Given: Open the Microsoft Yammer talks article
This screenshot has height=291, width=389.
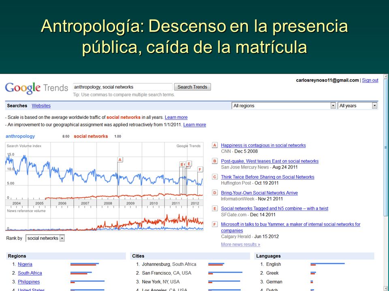Looking at the screenshot, I should tap(291, 227).
